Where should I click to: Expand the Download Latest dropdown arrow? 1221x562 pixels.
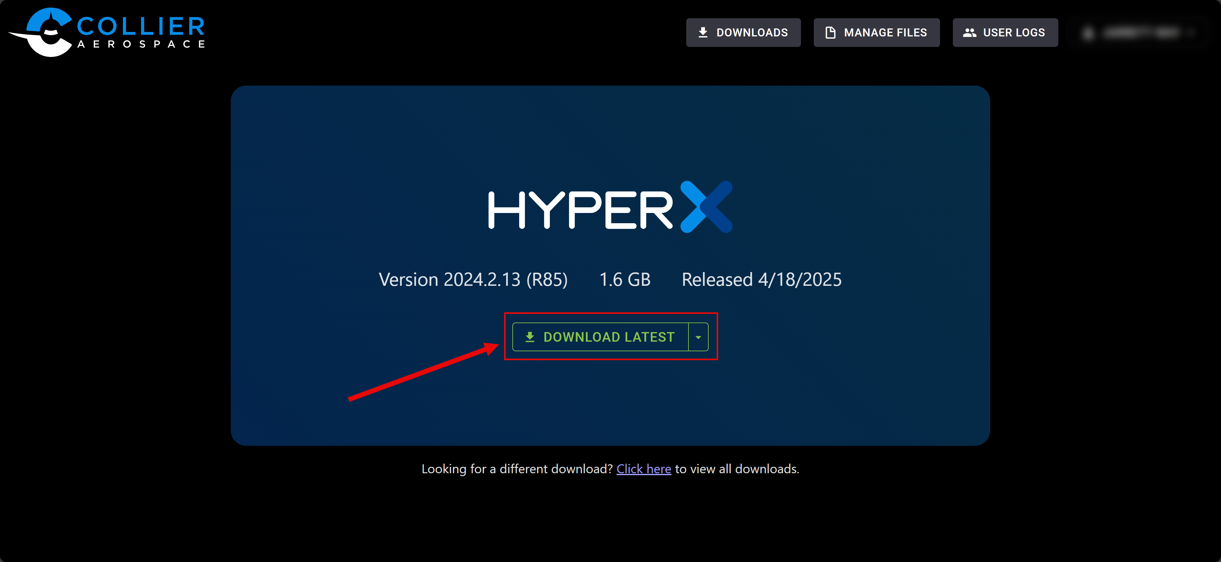point(698,337)
